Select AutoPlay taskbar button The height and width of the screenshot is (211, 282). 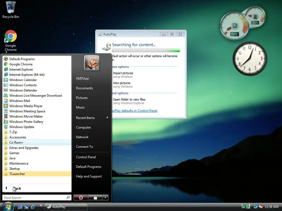click(66, 207)
